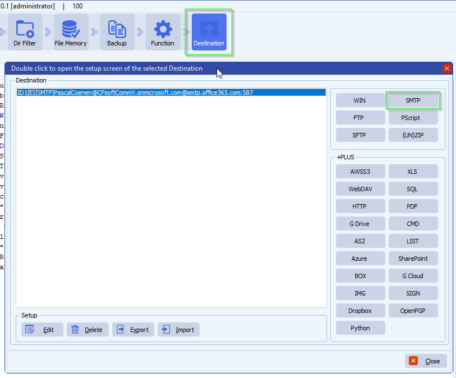Open the File Memory tool
456x378 pixels.
point(70,32)
